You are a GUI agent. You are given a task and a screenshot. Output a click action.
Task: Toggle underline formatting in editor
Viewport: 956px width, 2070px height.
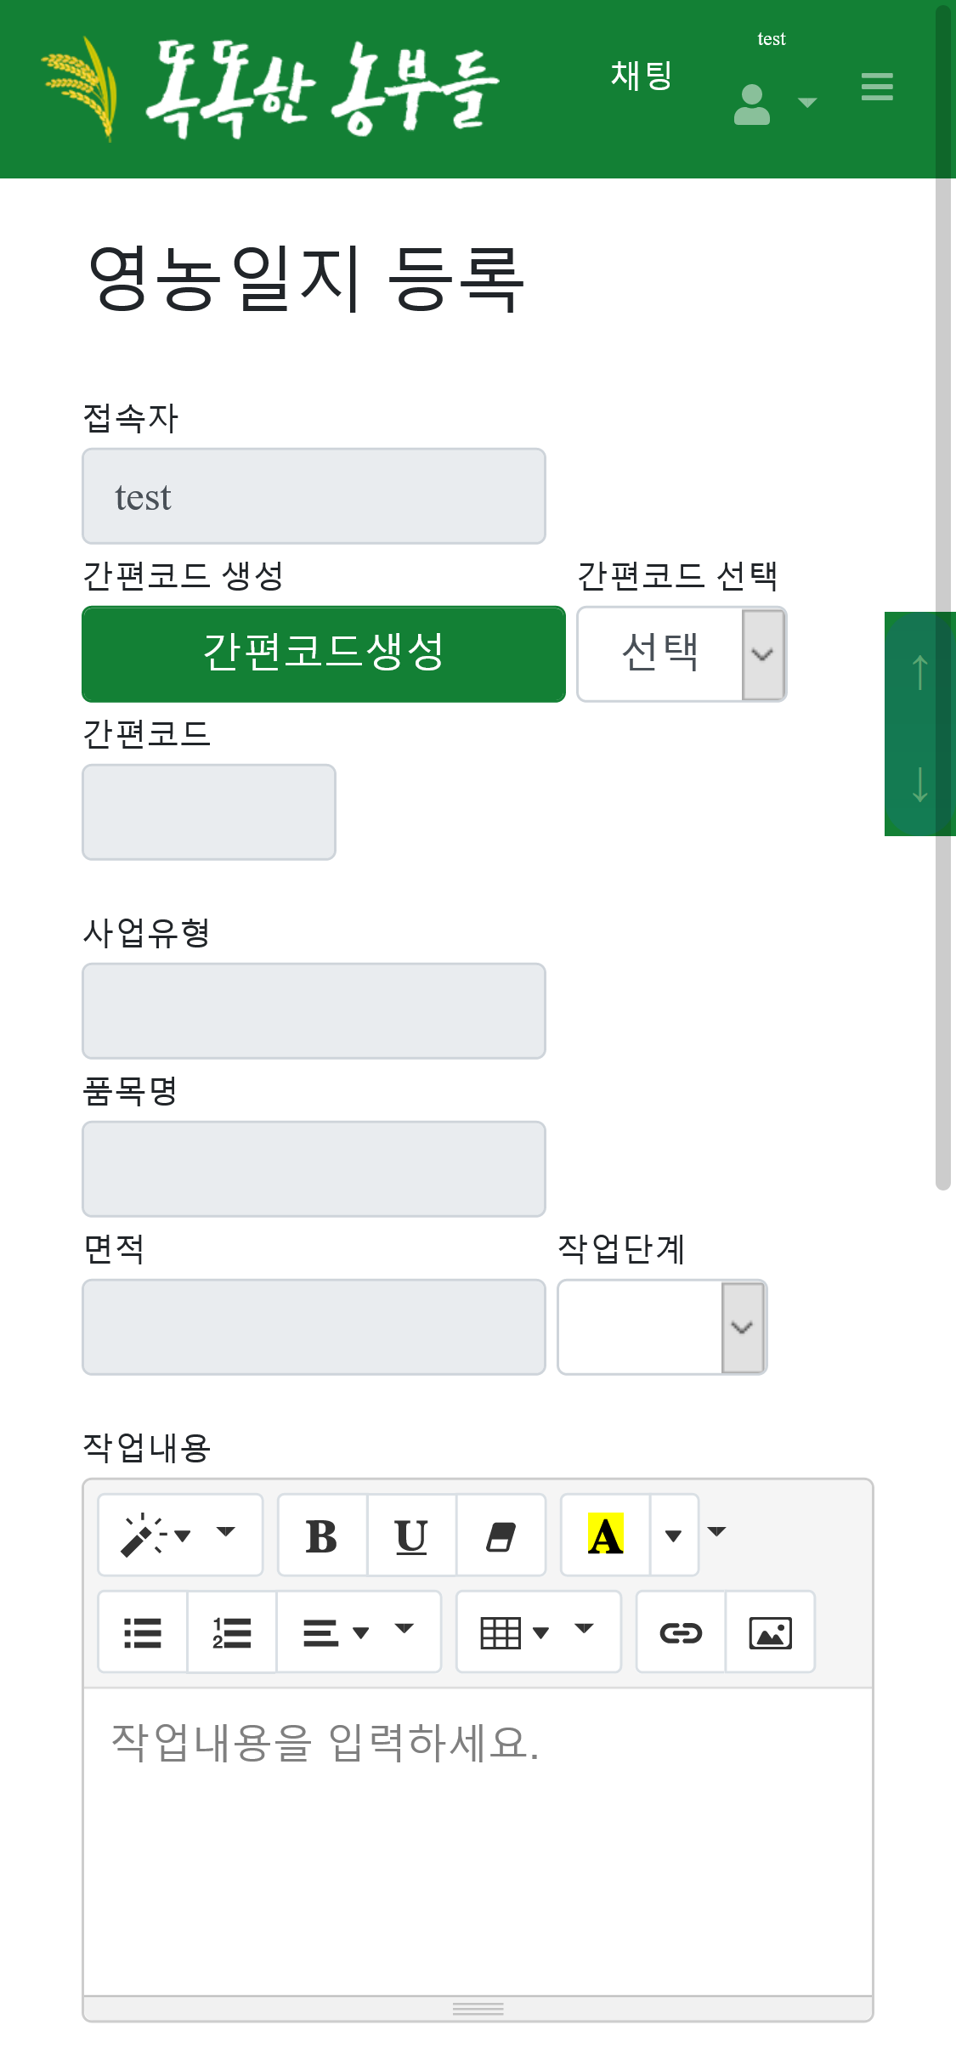[x=411, y=1536]
